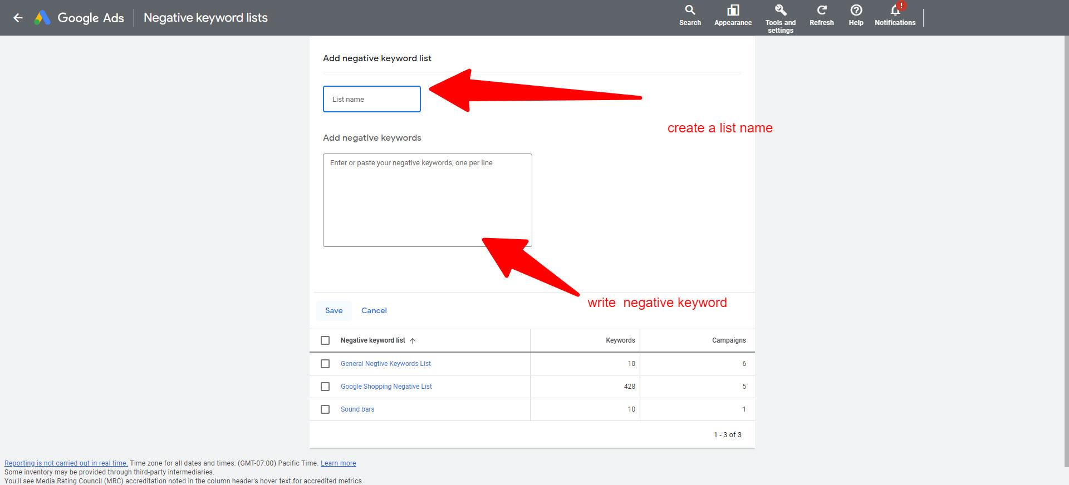Sort by the Campaigns column header
1069x485 pixels.
click(x=728, y=340)
